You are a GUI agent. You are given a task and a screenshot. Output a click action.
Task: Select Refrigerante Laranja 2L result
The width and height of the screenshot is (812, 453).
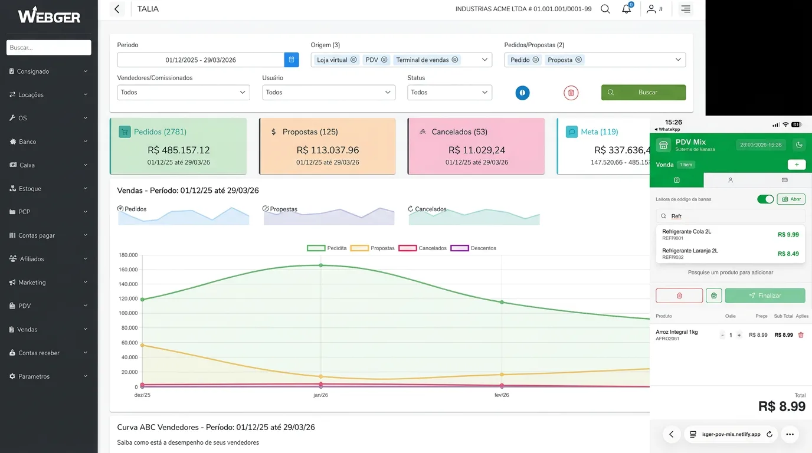731,254
